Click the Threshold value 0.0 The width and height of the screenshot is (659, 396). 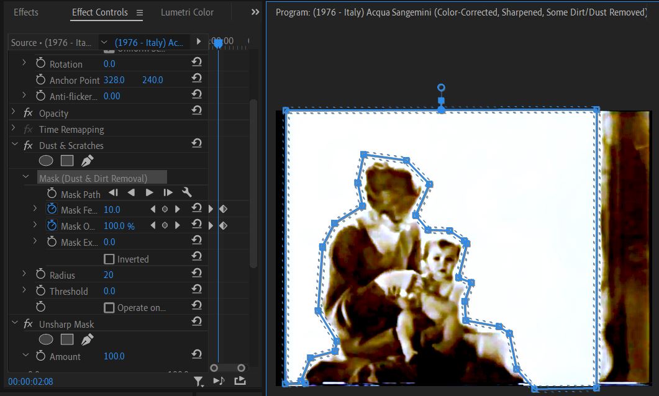click(109, 291)
